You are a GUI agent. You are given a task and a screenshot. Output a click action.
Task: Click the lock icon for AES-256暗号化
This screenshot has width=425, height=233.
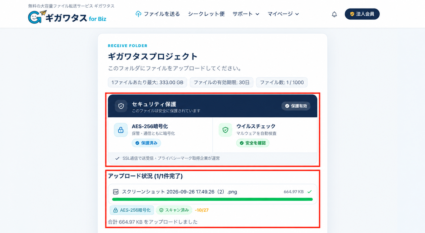[121, 130]
